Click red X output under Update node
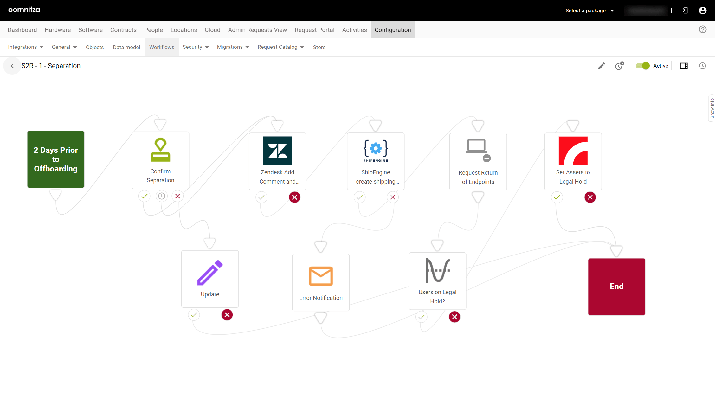The width and height of the screenshot is (715, 406). tap(227, 315)
